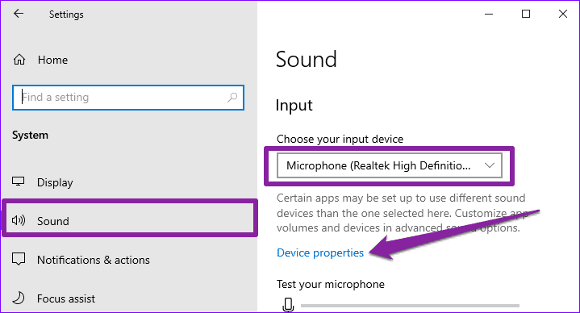Click the Home house icon
Viewport: 580px width, 313px height.
19,60
